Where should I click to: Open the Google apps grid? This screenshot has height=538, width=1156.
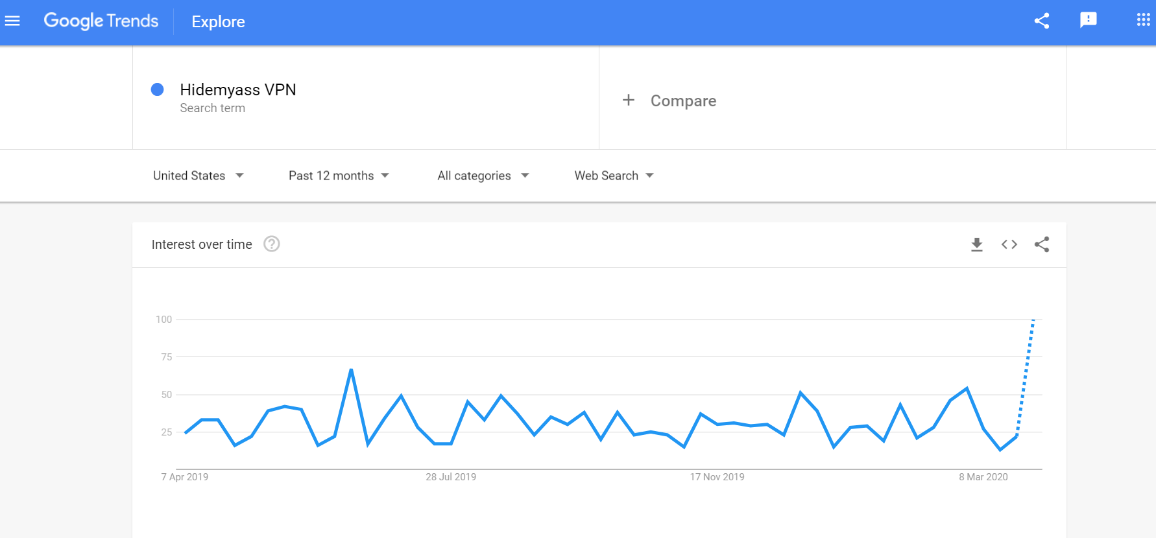click(x=1143, y=20)
